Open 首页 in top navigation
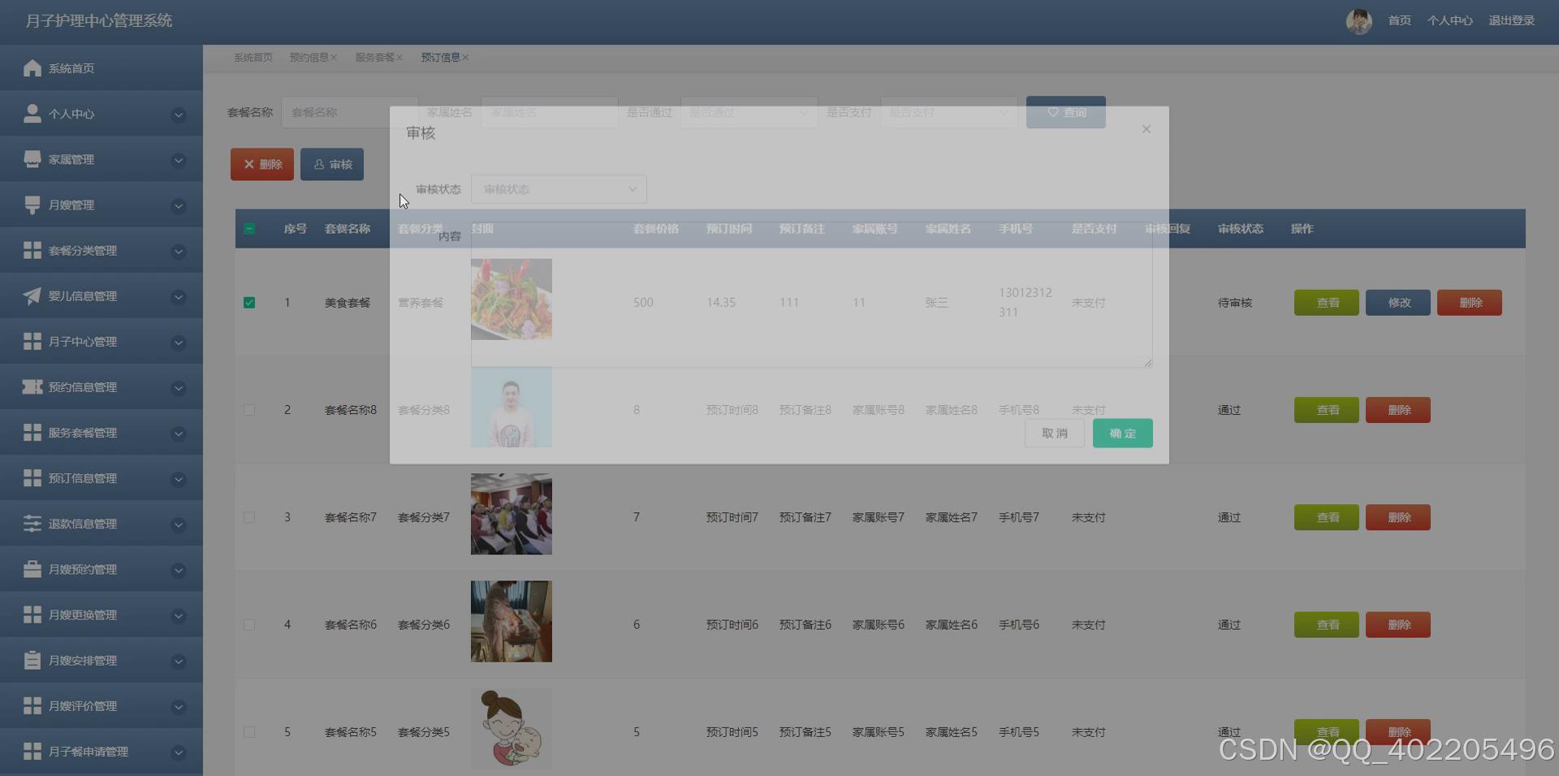Image resolution: width=1559 pixels, height=776 pixels. tap(1399, 20)
